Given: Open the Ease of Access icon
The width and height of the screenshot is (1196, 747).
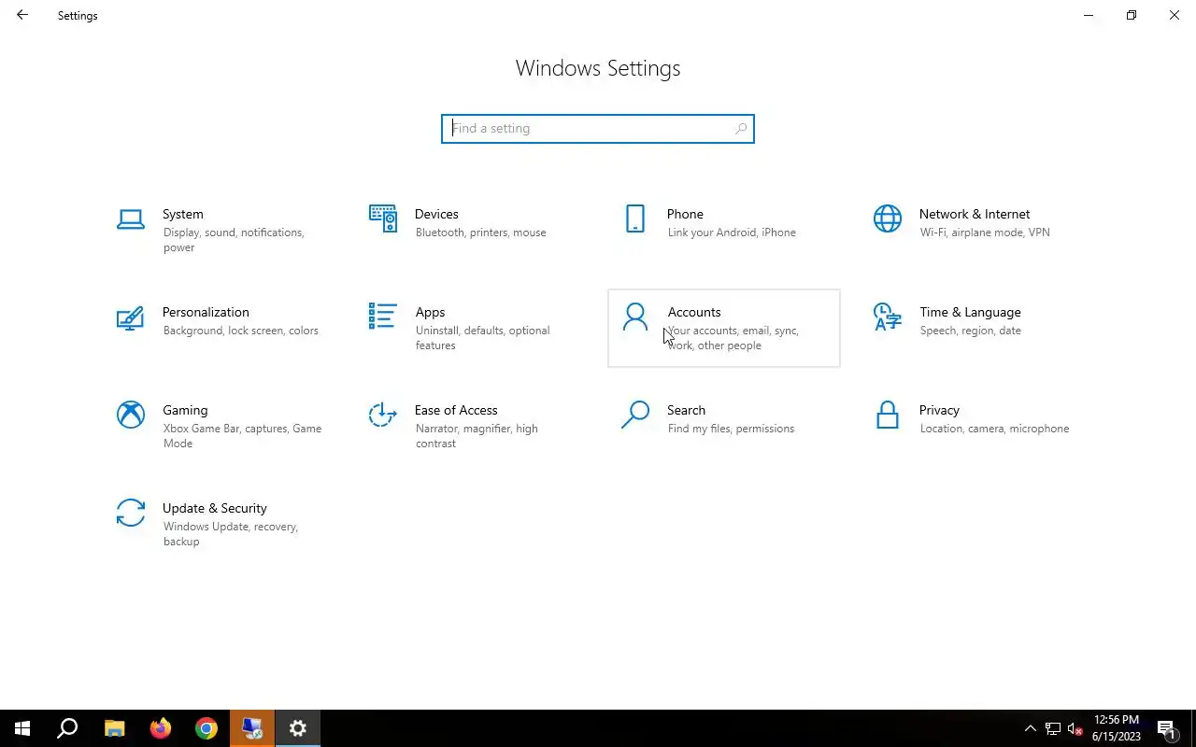Looking at the screenshot, I should [383, 415].
